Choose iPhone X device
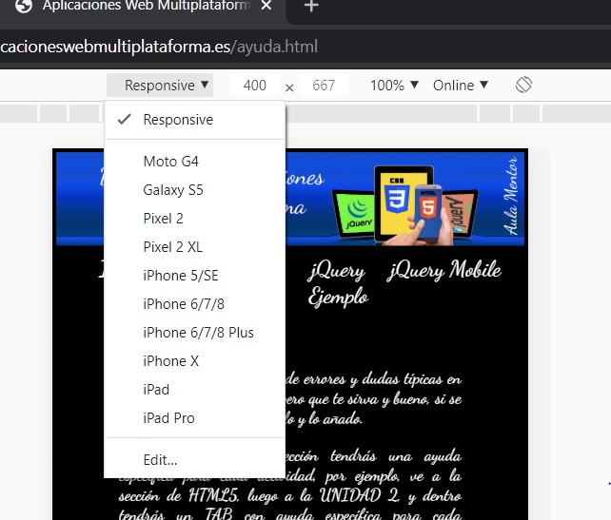The height and width of the screenshot is (520, 611). 195,361
